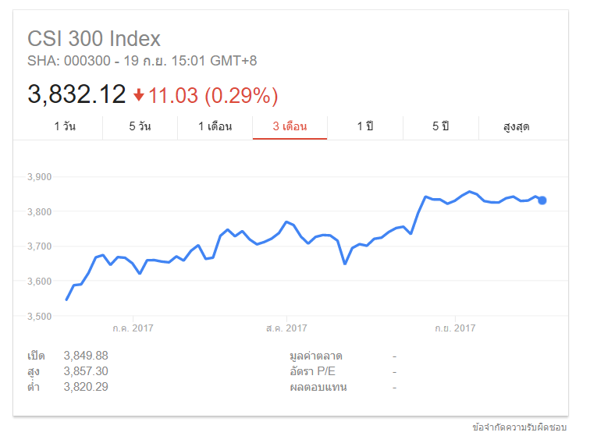This screenshot has width=590, height=443.
Task: Select the 1 วัน time range tab
Action: (65, 126)
